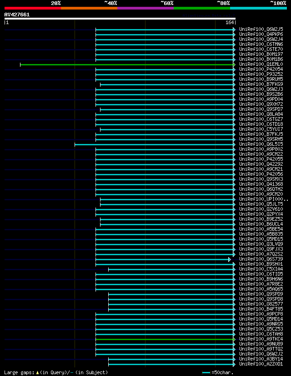Open hit UniRef100_C6TMN6
The width and height of the screenshot is (291, 376).
point(261,45)
